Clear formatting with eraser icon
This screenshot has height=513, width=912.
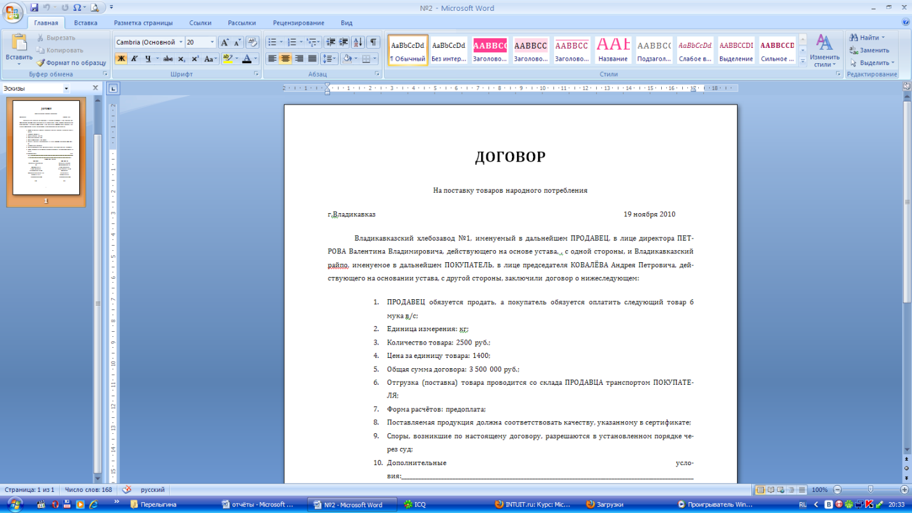[252, 42]
